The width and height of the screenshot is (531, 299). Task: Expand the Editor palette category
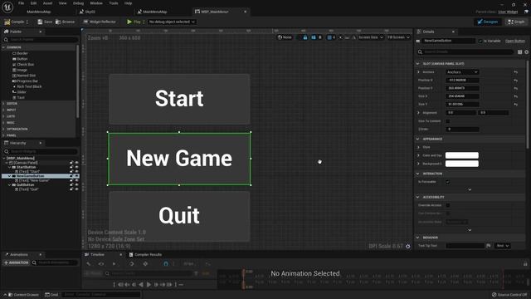[3, 104]
